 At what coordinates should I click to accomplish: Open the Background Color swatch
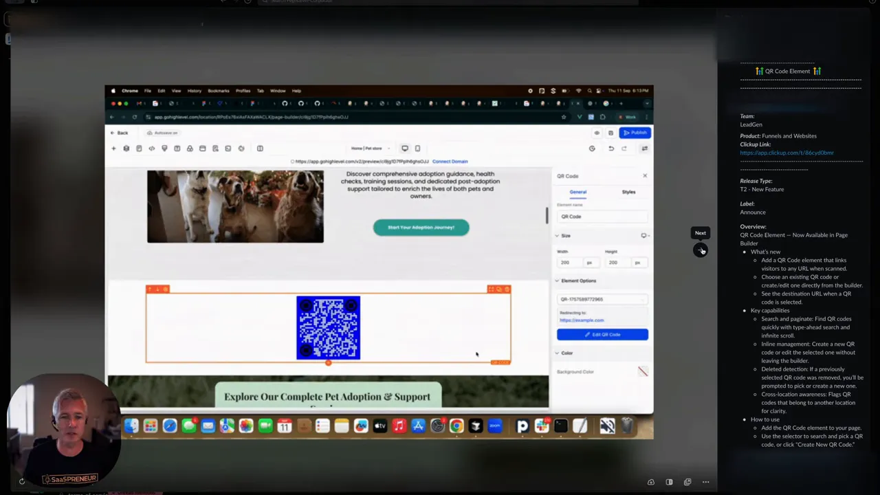tap(643, 372)
